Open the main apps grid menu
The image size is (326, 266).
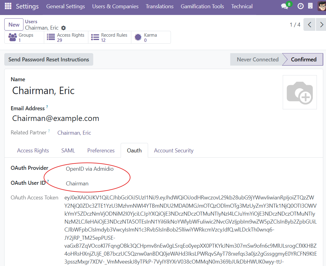point(8,6)
